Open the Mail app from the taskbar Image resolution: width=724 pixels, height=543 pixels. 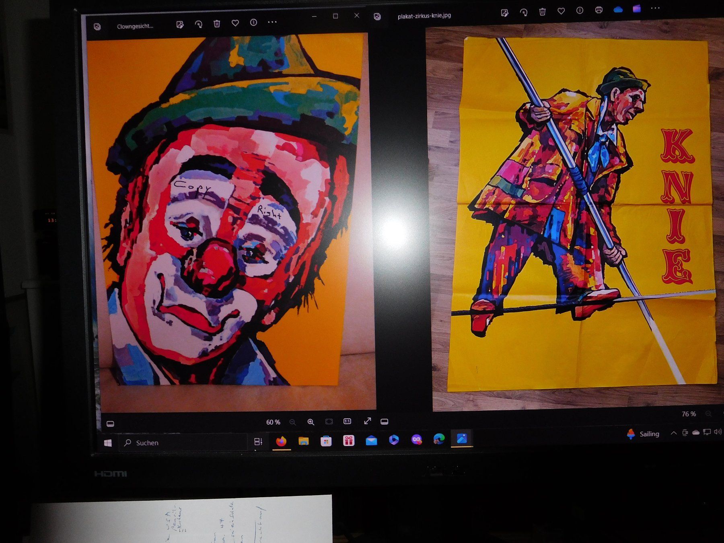pos(371,440)
